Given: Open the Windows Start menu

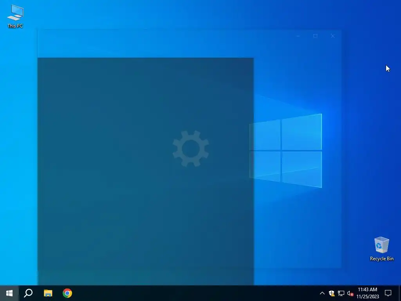Looking at the screenshot, I should [x=9, y=293].
